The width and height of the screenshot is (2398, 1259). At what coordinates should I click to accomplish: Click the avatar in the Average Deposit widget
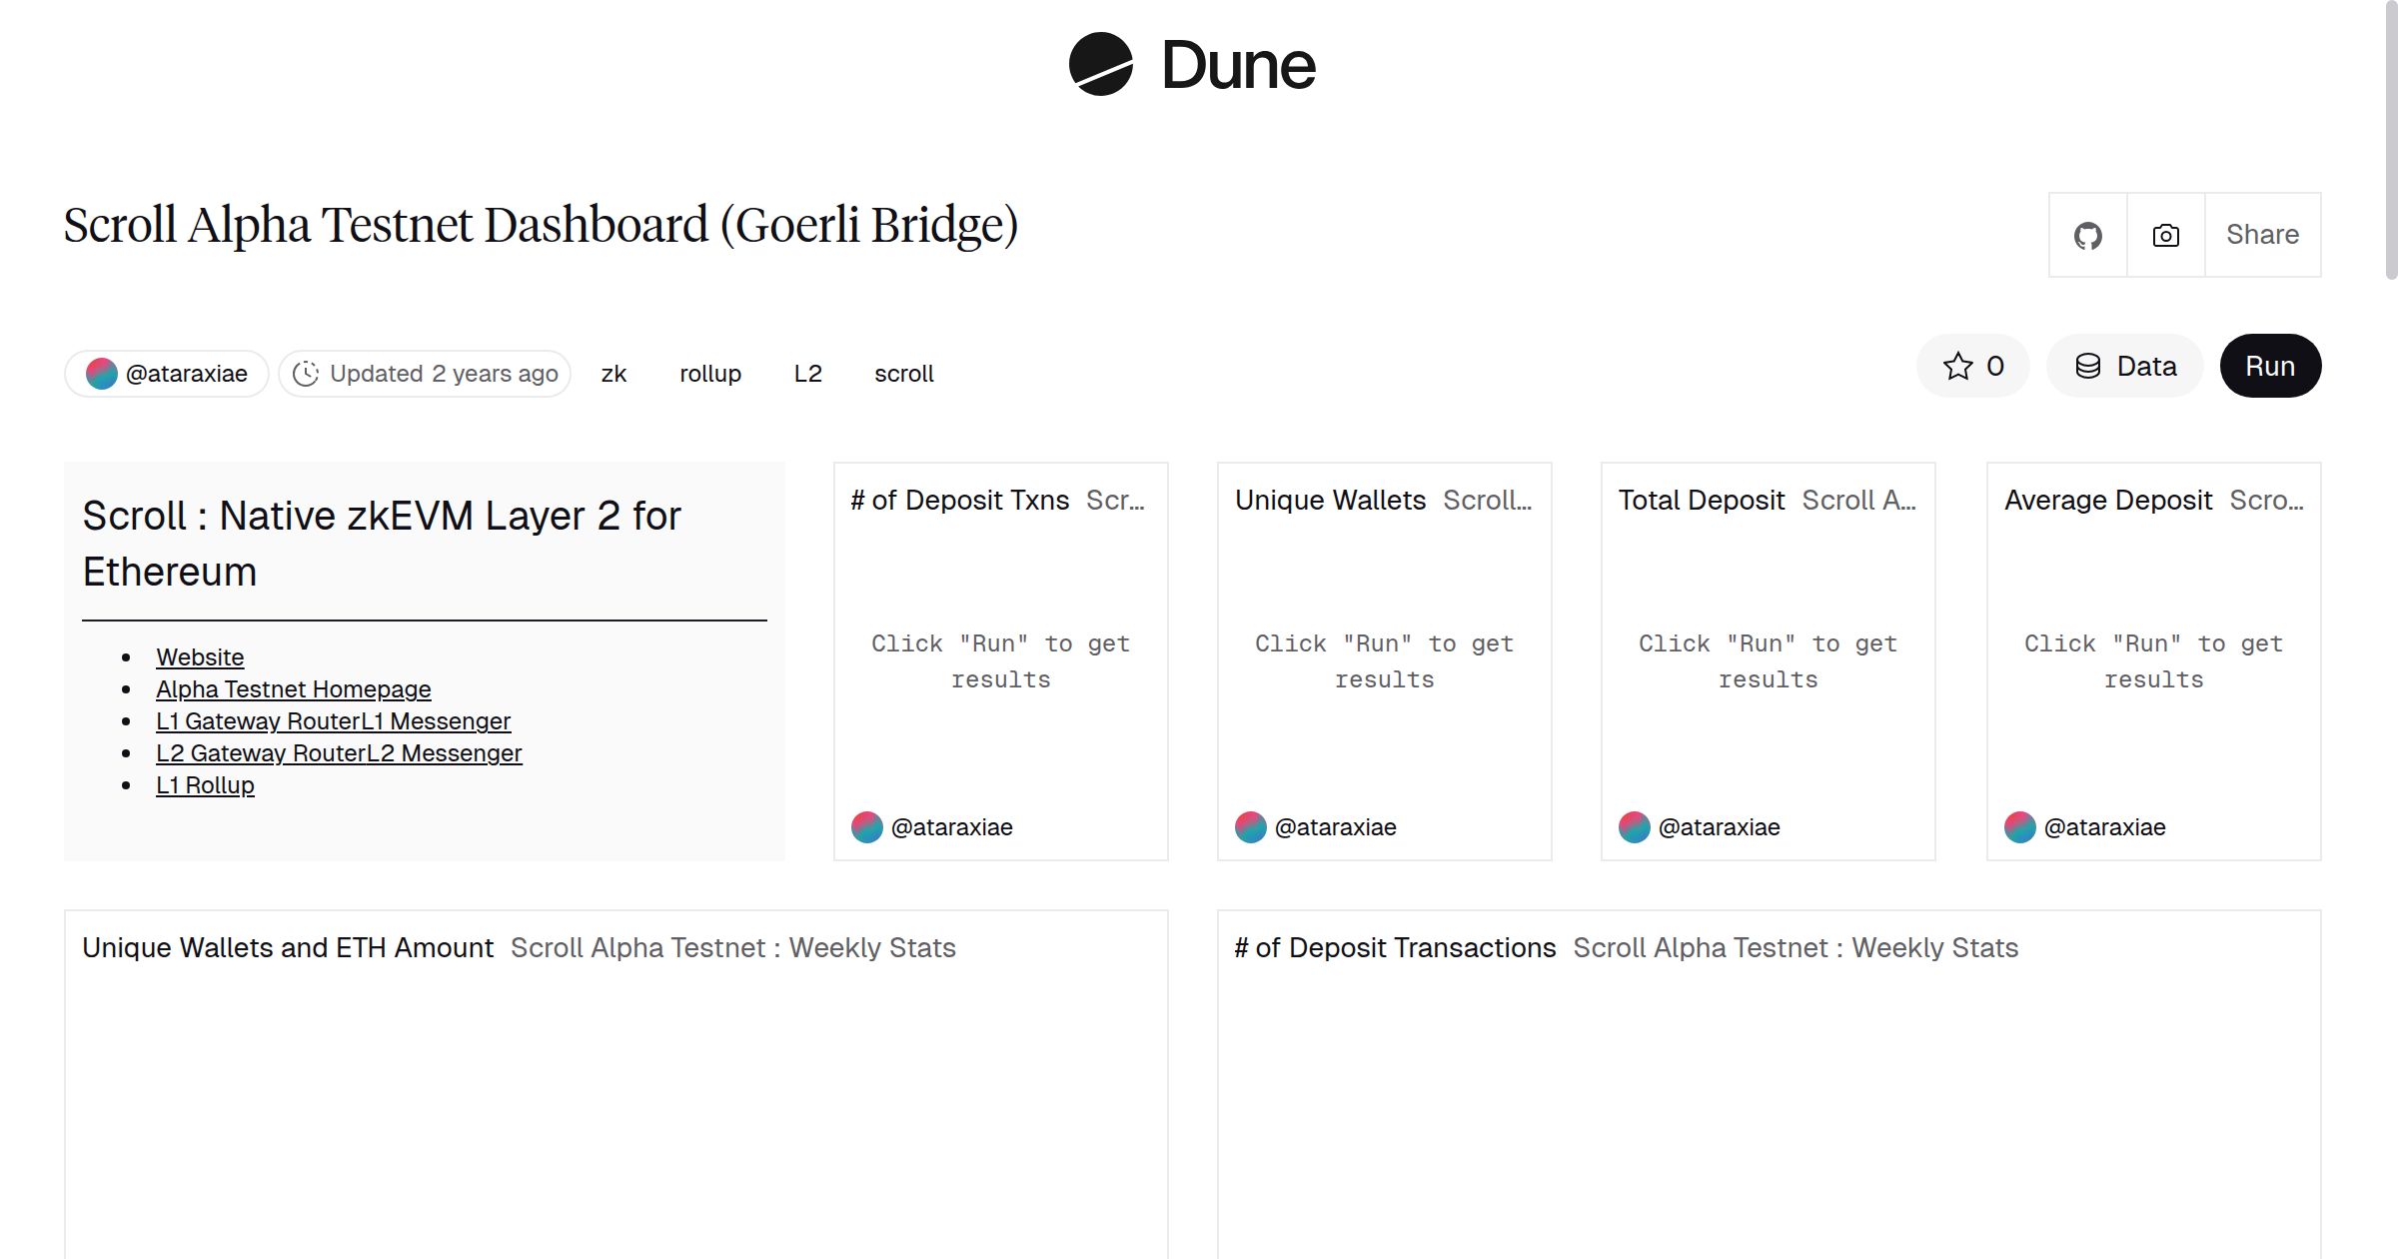[2019, 827]
